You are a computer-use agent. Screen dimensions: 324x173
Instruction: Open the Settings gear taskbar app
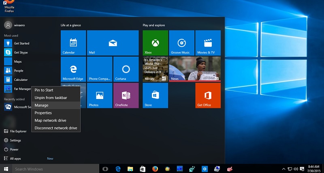tap(205, 169)
